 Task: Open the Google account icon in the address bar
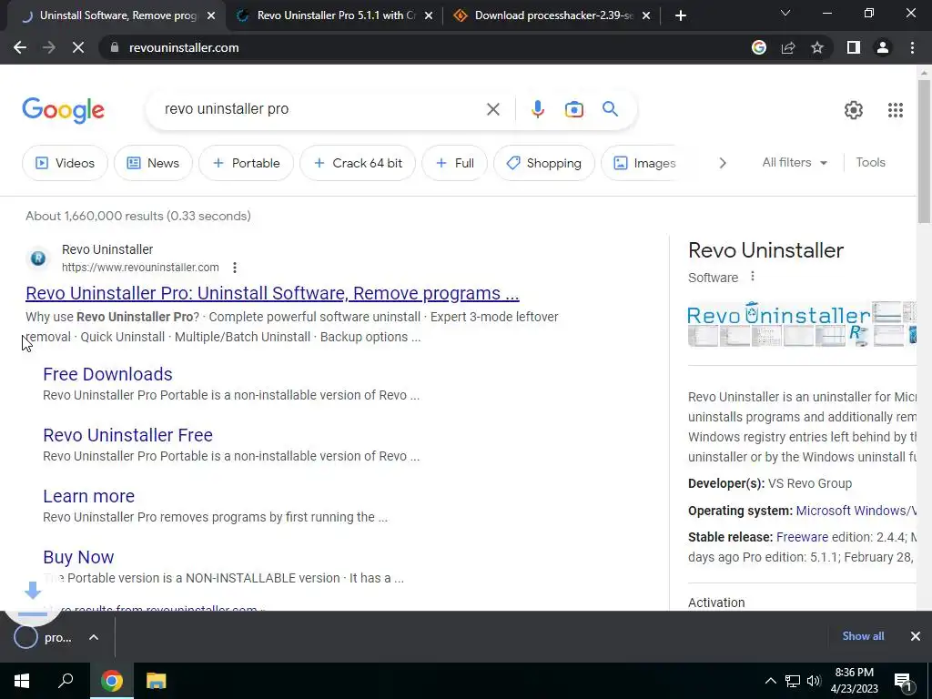[758, 47]
